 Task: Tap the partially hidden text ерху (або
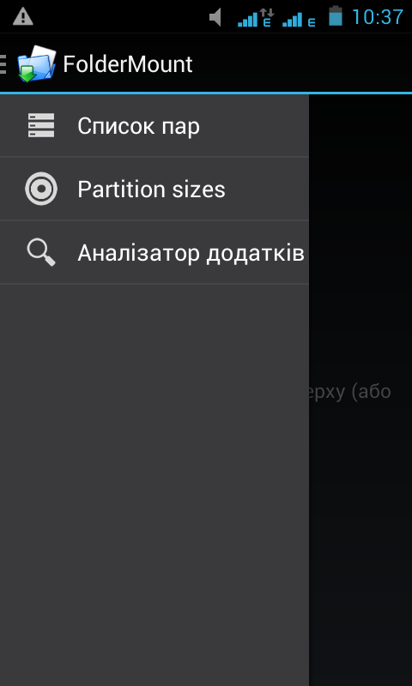click(x=350, y=392)
